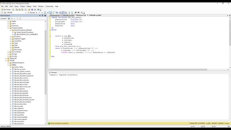Open the Edit menu
This screenshot has width=231, height=130.
click(x=6, y=6)
